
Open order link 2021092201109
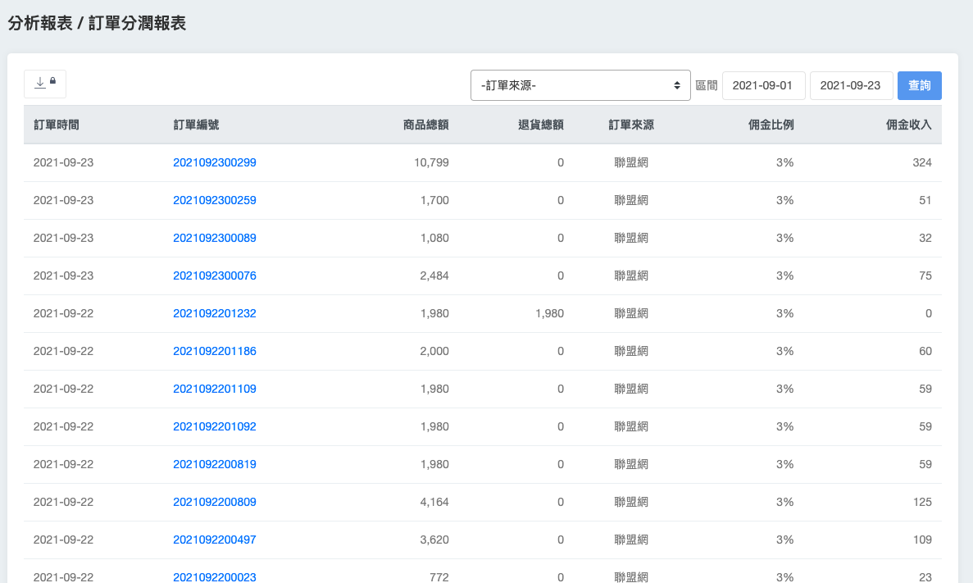point(215,389)
